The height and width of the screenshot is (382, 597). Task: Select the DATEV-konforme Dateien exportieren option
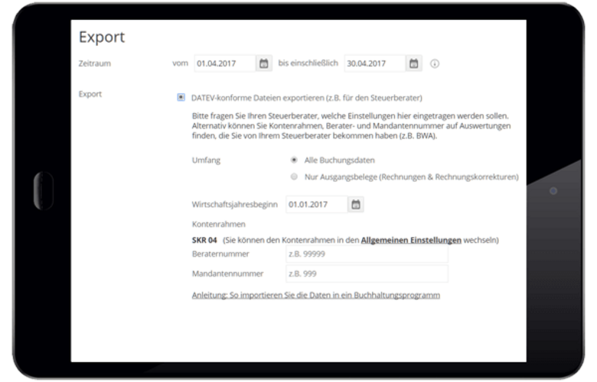coord(181,98)
